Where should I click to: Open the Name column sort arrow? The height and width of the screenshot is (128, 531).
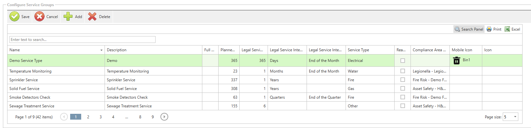(101, 50)
